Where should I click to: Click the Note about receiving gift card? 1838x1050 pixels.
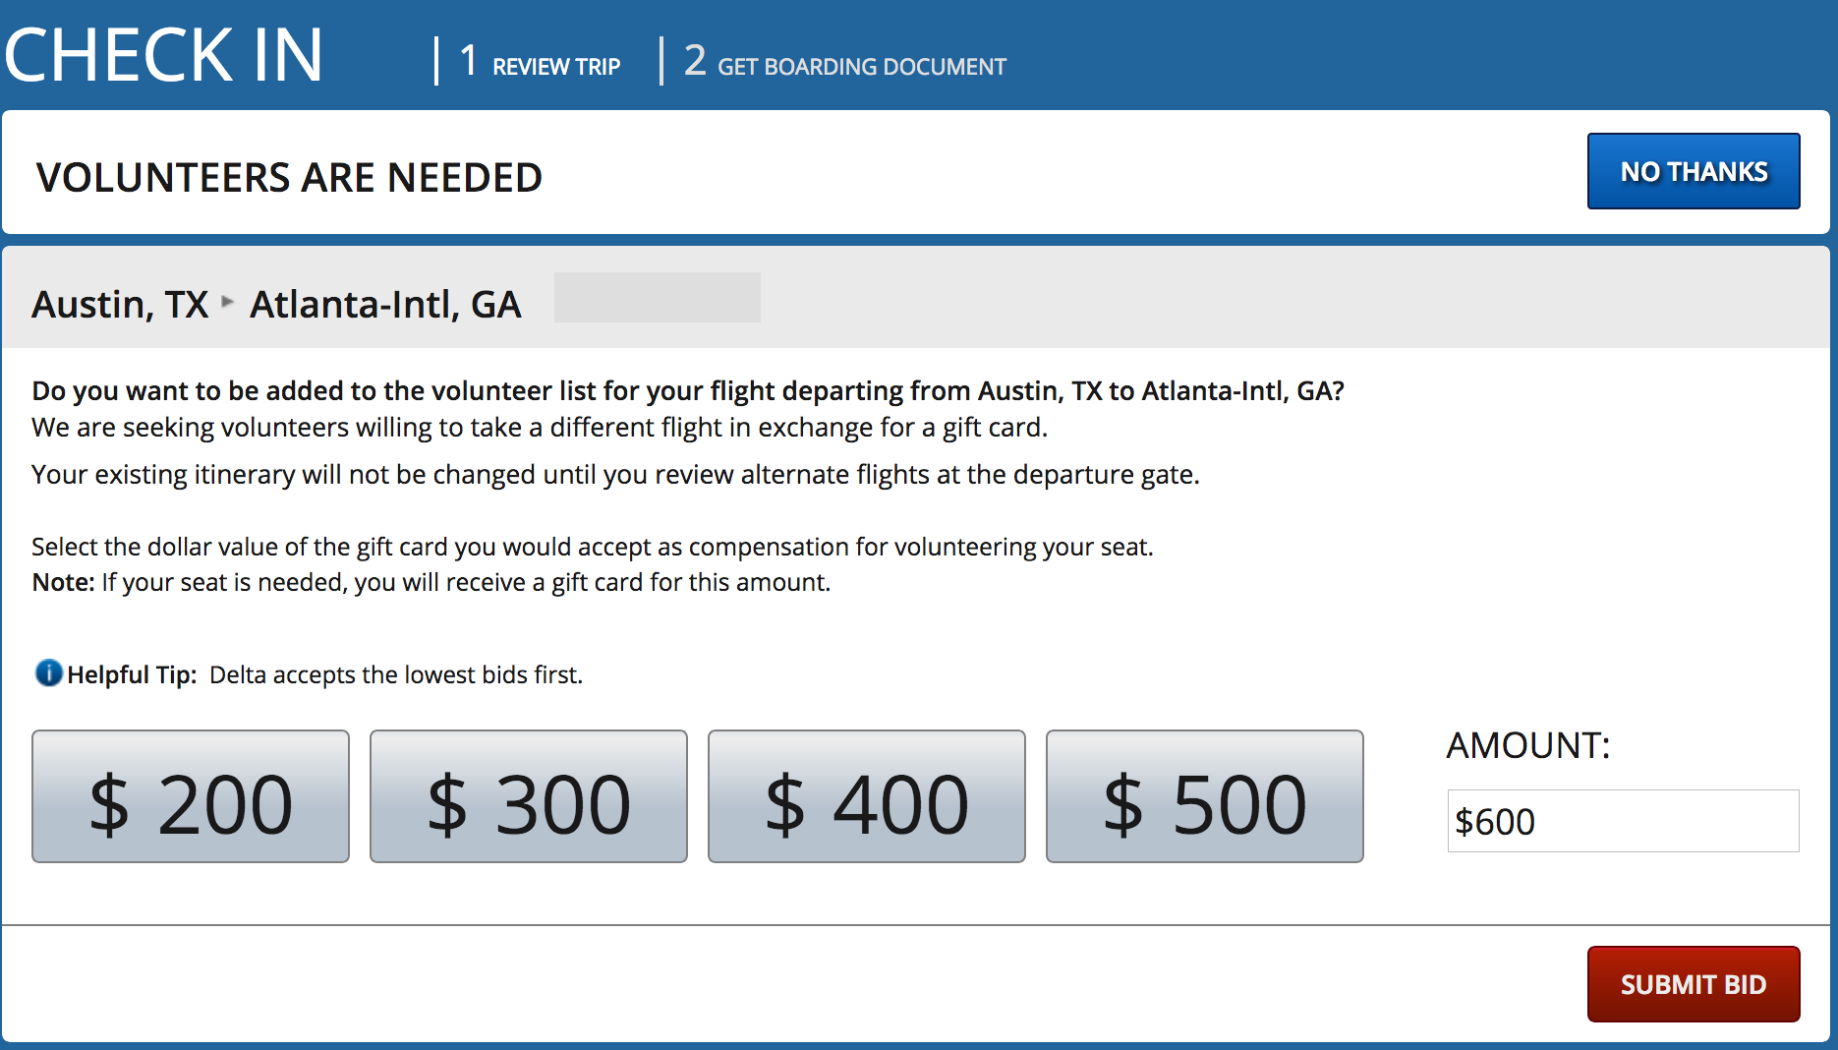click(x=431, y=583)
